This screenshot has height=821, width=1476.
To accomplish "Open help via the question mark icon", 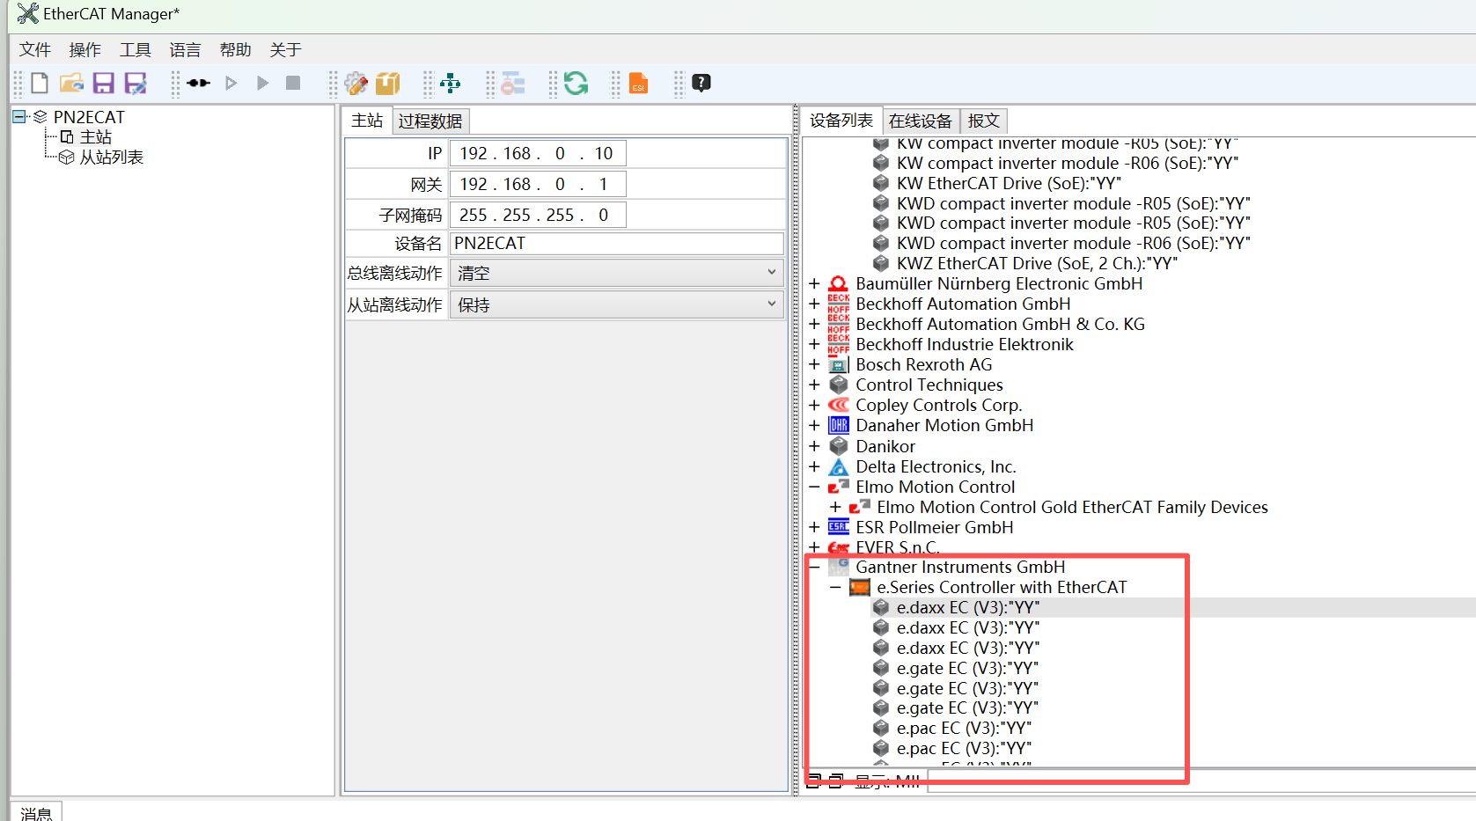I will [701, 83].
